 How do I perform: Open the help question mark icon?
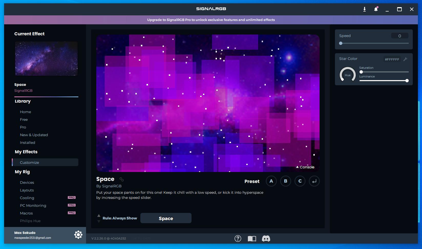pos(238,239)
